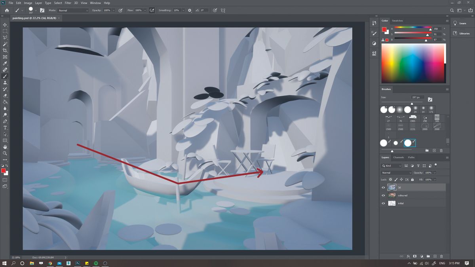Open the Filter menu
Viewport: 475px width, 267px height.
click(x=68, y=3)
